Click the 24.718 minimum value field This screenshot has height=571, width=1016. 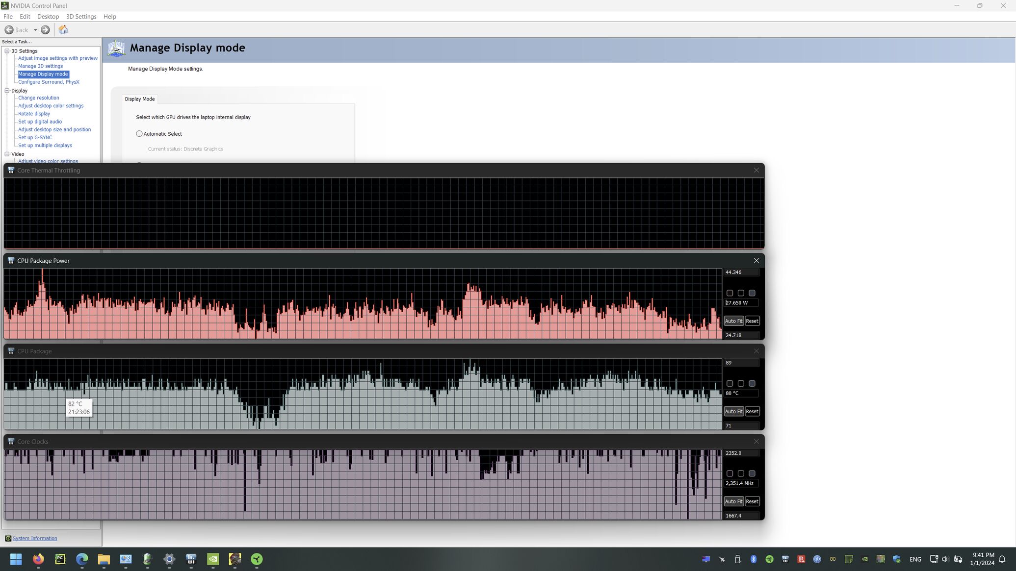[741, 335]
